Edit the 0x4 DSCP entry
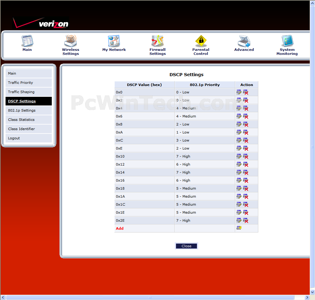This screenshot has height=300, width=315. coord(239,108)
